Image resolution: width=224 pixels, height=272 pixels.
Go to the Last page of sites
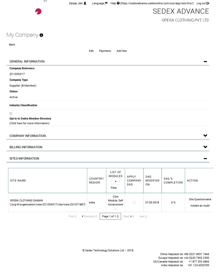point(143,216)
